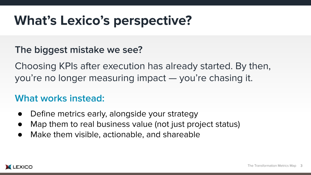Image resolution: width=311 pixels, height=175 pixels.
Task: Click the word KPIs in the paragraph
Action: click(68, 66)
